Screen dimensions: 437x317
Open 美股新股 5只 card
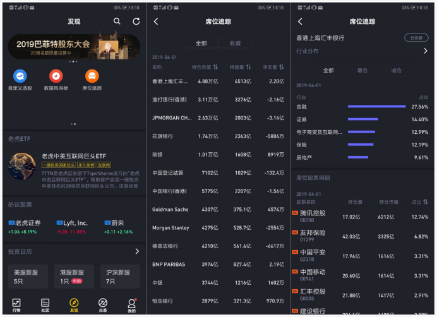pos(28,277)
